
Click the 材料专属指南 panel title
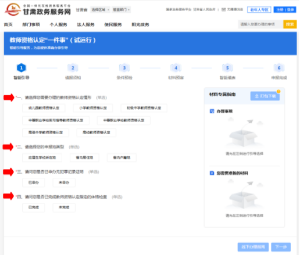click(223, 95)
